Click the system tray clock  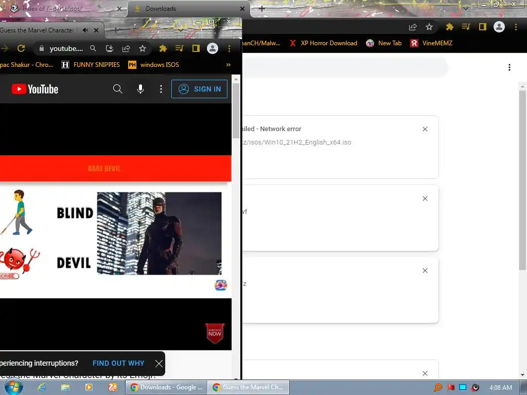coord(501,388)
